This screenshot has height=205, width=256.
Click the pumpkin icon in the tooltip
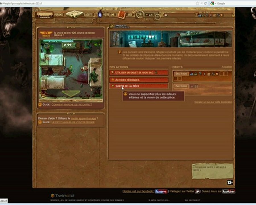pos(125,94)
